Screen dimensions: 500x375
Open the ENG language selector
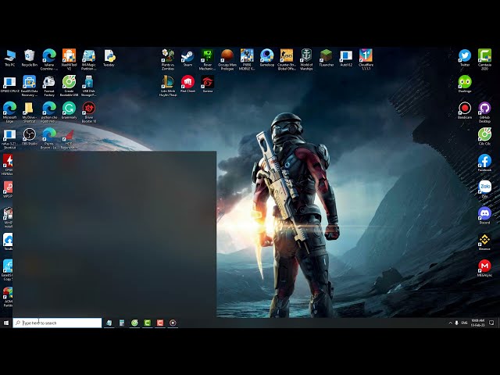coord(465,323)
